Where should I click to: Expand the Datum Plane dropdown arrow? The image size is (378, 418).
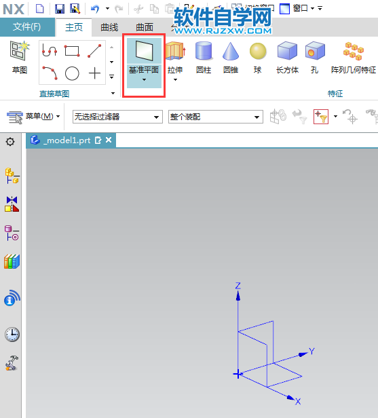pyautogui.click(x=144, y=79)
